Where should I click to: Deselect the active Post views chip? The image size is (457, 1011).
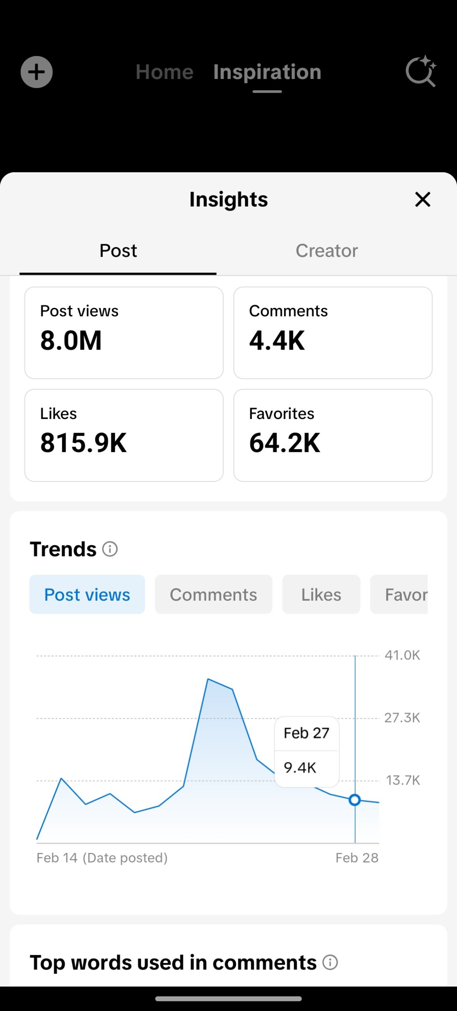(x=87, y=594)
